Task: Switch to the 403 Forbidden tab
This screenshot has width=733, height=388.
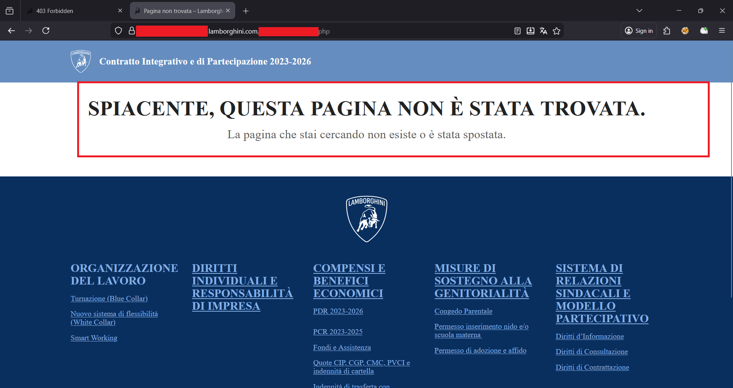Action: (x=74, y=11)
